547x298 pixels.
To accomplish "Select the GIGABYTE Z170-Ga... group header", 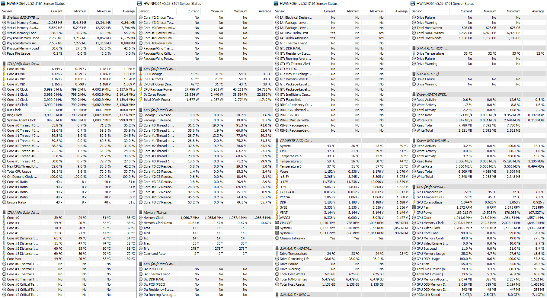I will (341, 141).
